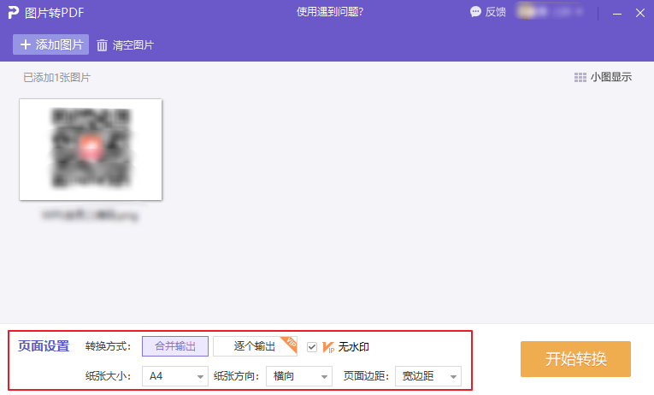Start conversion with 开始转换 button
Image resolution: width=654 pixels, height=395 pixels.
(575, 359)
